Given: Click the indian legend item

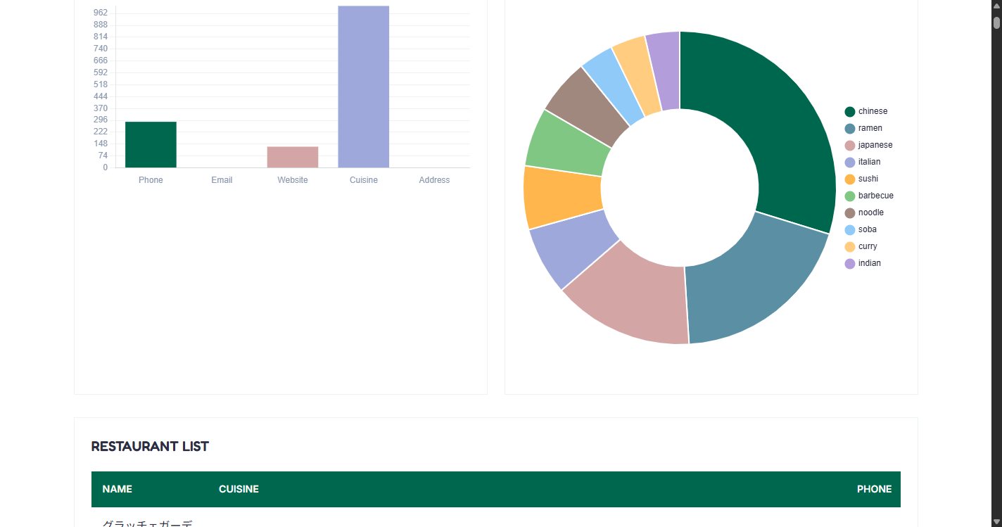Looking at the screenshot, I should click(x=863, y=263).
